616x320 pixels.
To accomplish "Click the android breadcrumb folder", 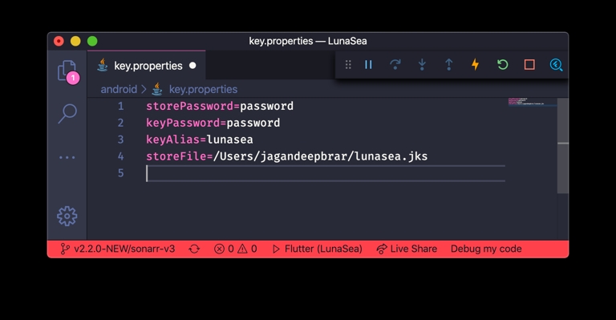I will [x=119, y=89].
